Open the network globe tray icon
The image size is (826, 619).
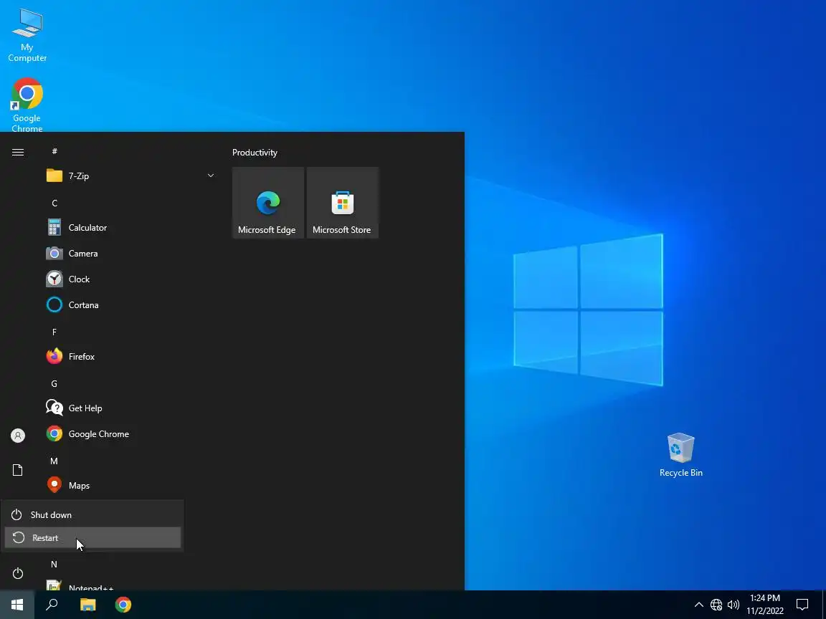716,605
